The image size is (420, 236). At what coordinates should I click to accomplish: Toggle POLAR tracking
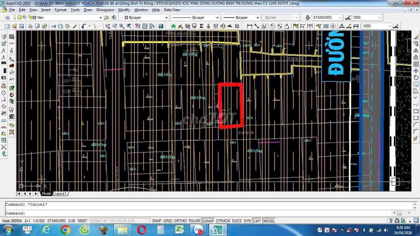194,221
